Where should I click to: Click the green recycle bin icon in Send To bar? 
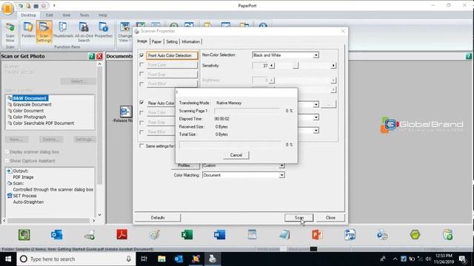447,235
